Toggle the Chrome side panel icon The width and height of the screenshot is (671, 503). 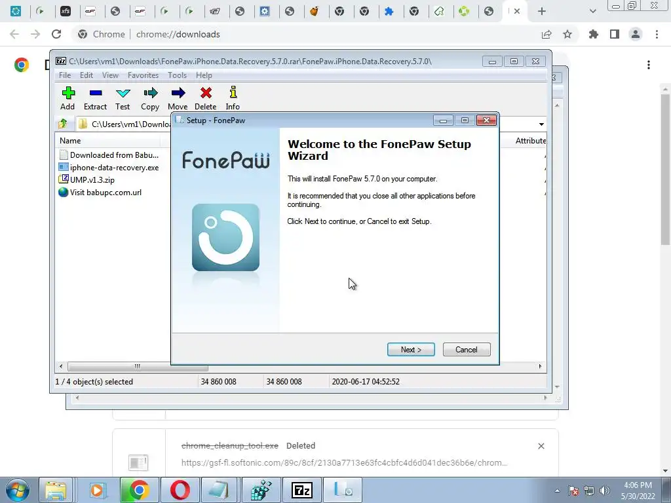pyautogui.click(x=615, y=34)
